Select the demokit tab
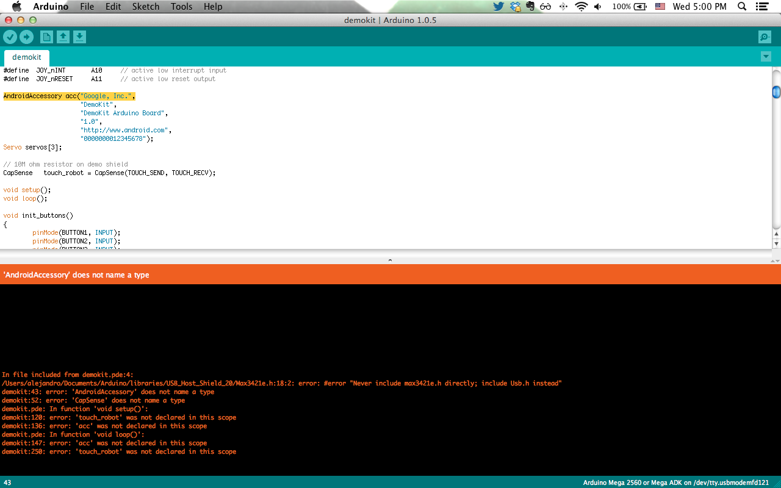Screen dimensions: 781x488 [27, 57]
